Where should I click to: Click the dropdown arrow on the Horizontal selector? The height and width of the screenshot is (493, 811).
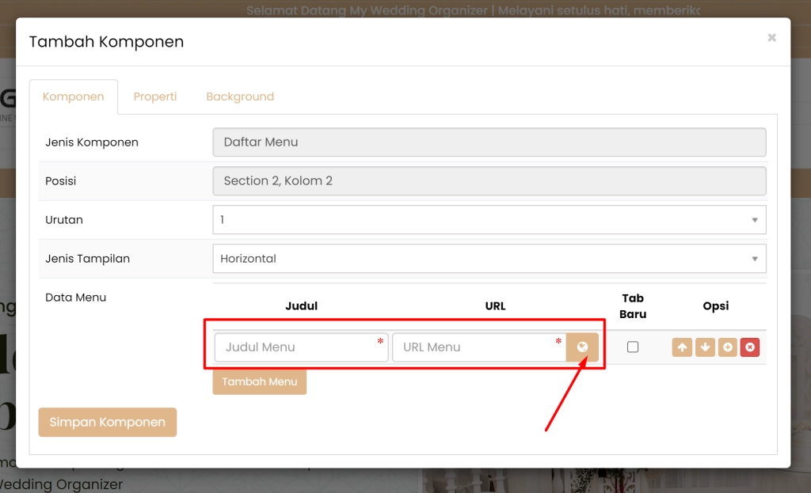coord(754,259)
